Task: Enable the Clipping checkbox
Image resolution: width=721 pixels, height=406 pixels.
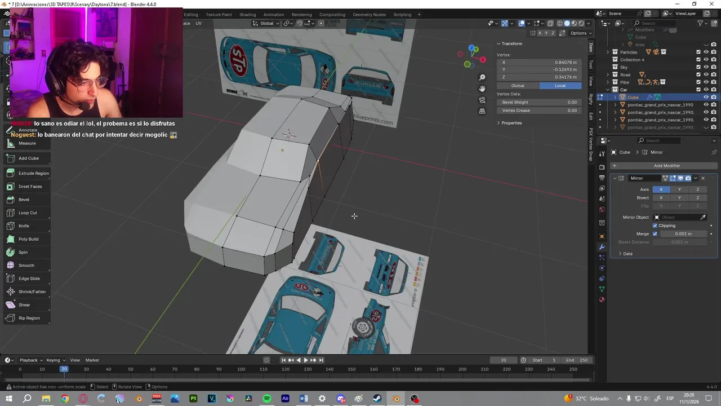Action: 655,226
